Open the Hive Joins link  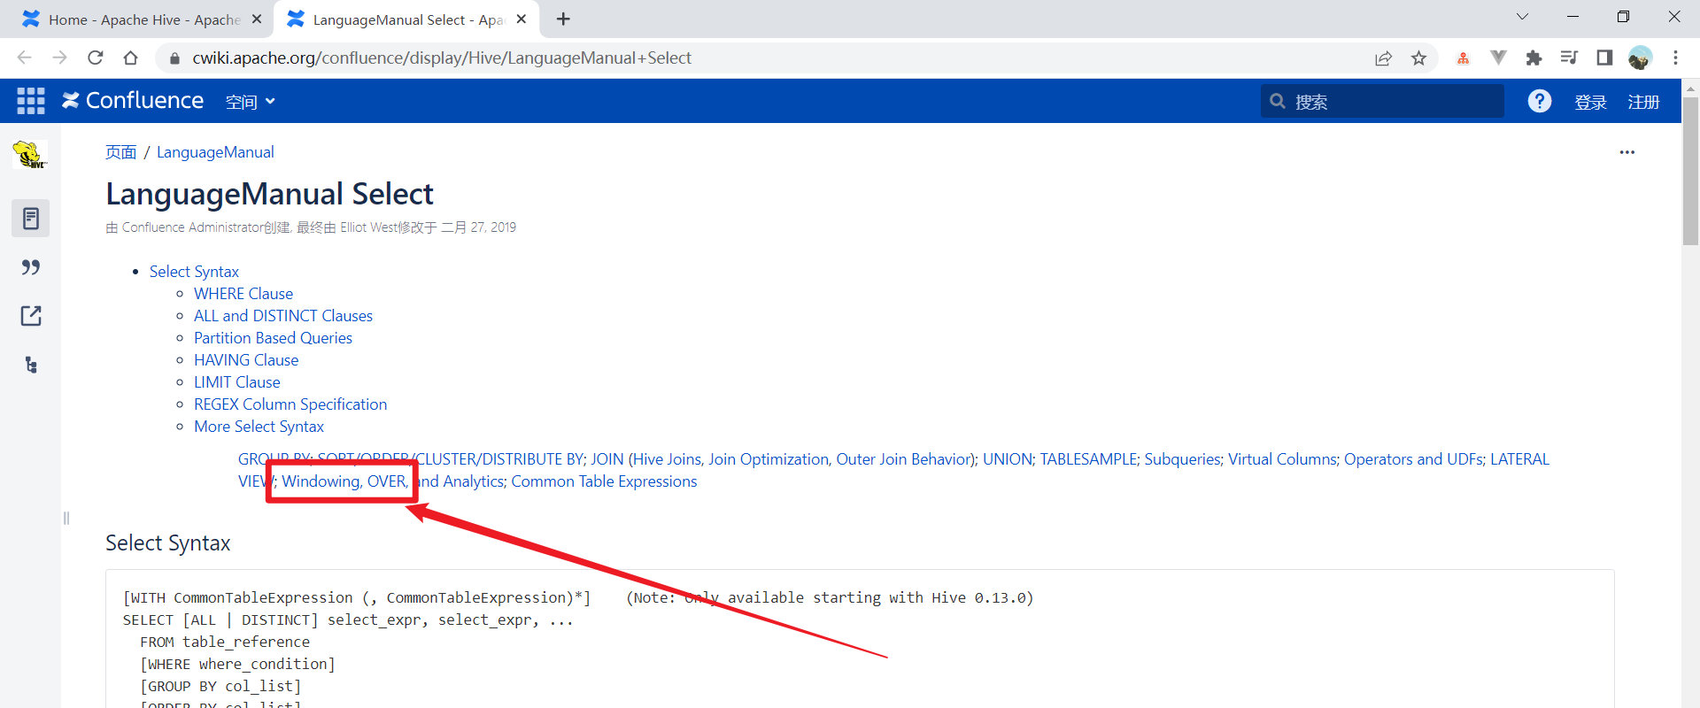pyautogui.click(x=668, y=459)
